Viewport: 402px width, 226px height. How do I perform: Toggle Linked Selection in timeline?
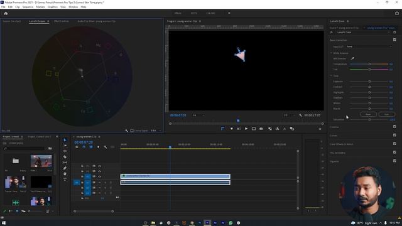click(x=91, y=147)
